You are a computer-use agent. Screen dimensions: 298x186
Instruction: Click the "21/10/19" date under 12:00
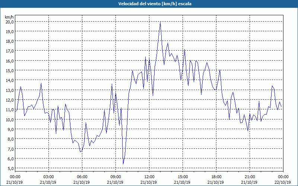pos(149,182)
